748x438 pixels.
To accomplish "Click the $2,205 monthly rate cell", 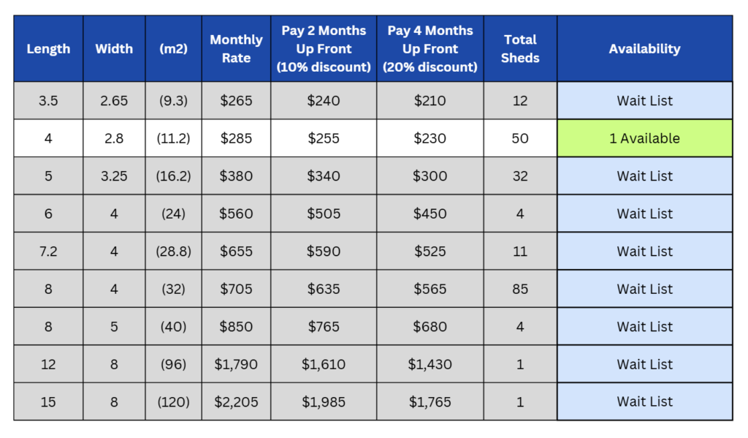I will pyautogui.click(x=236, y=401).
